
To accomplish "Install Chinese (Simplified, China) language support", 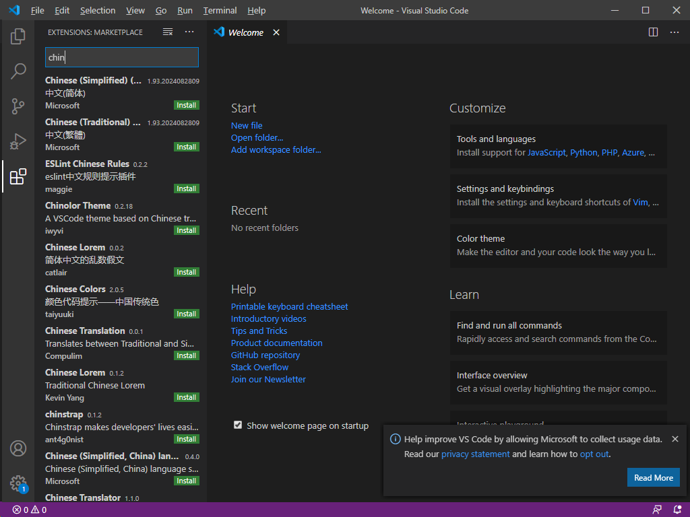I will point(187,481).
